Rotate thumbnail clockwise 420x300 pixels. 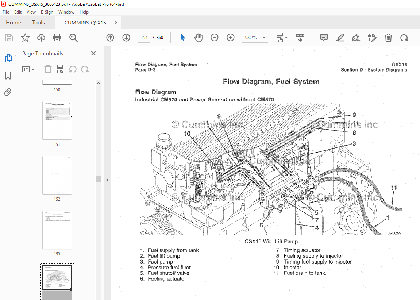point(85,69)
